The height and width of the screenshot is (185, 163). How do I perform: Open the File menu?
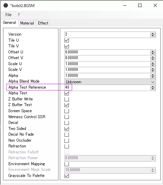point(8,15)
